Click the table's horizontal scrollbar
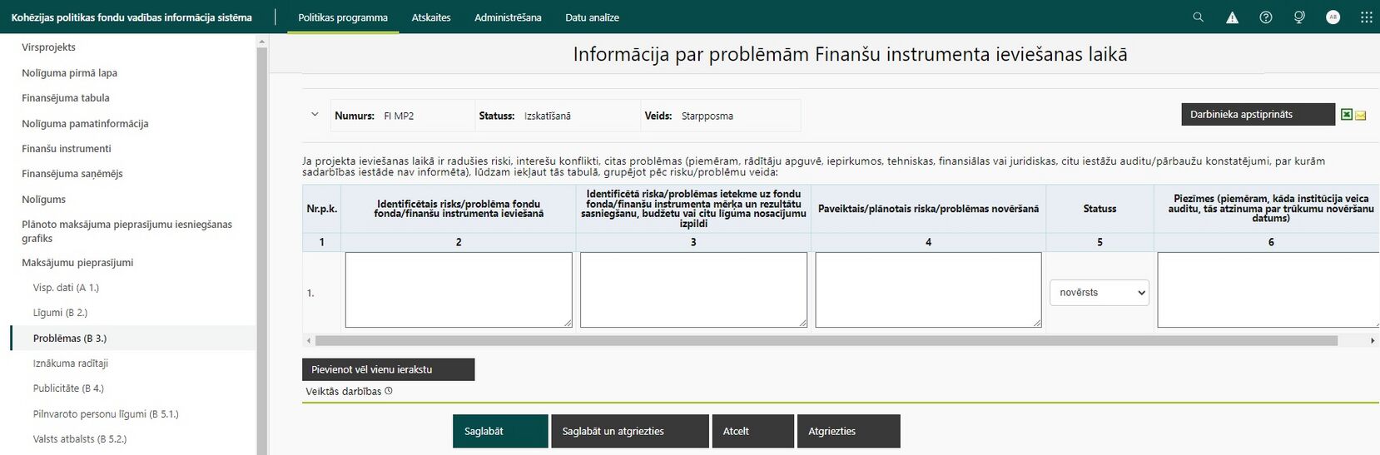The image size is (1380, 455). point(826,340)
